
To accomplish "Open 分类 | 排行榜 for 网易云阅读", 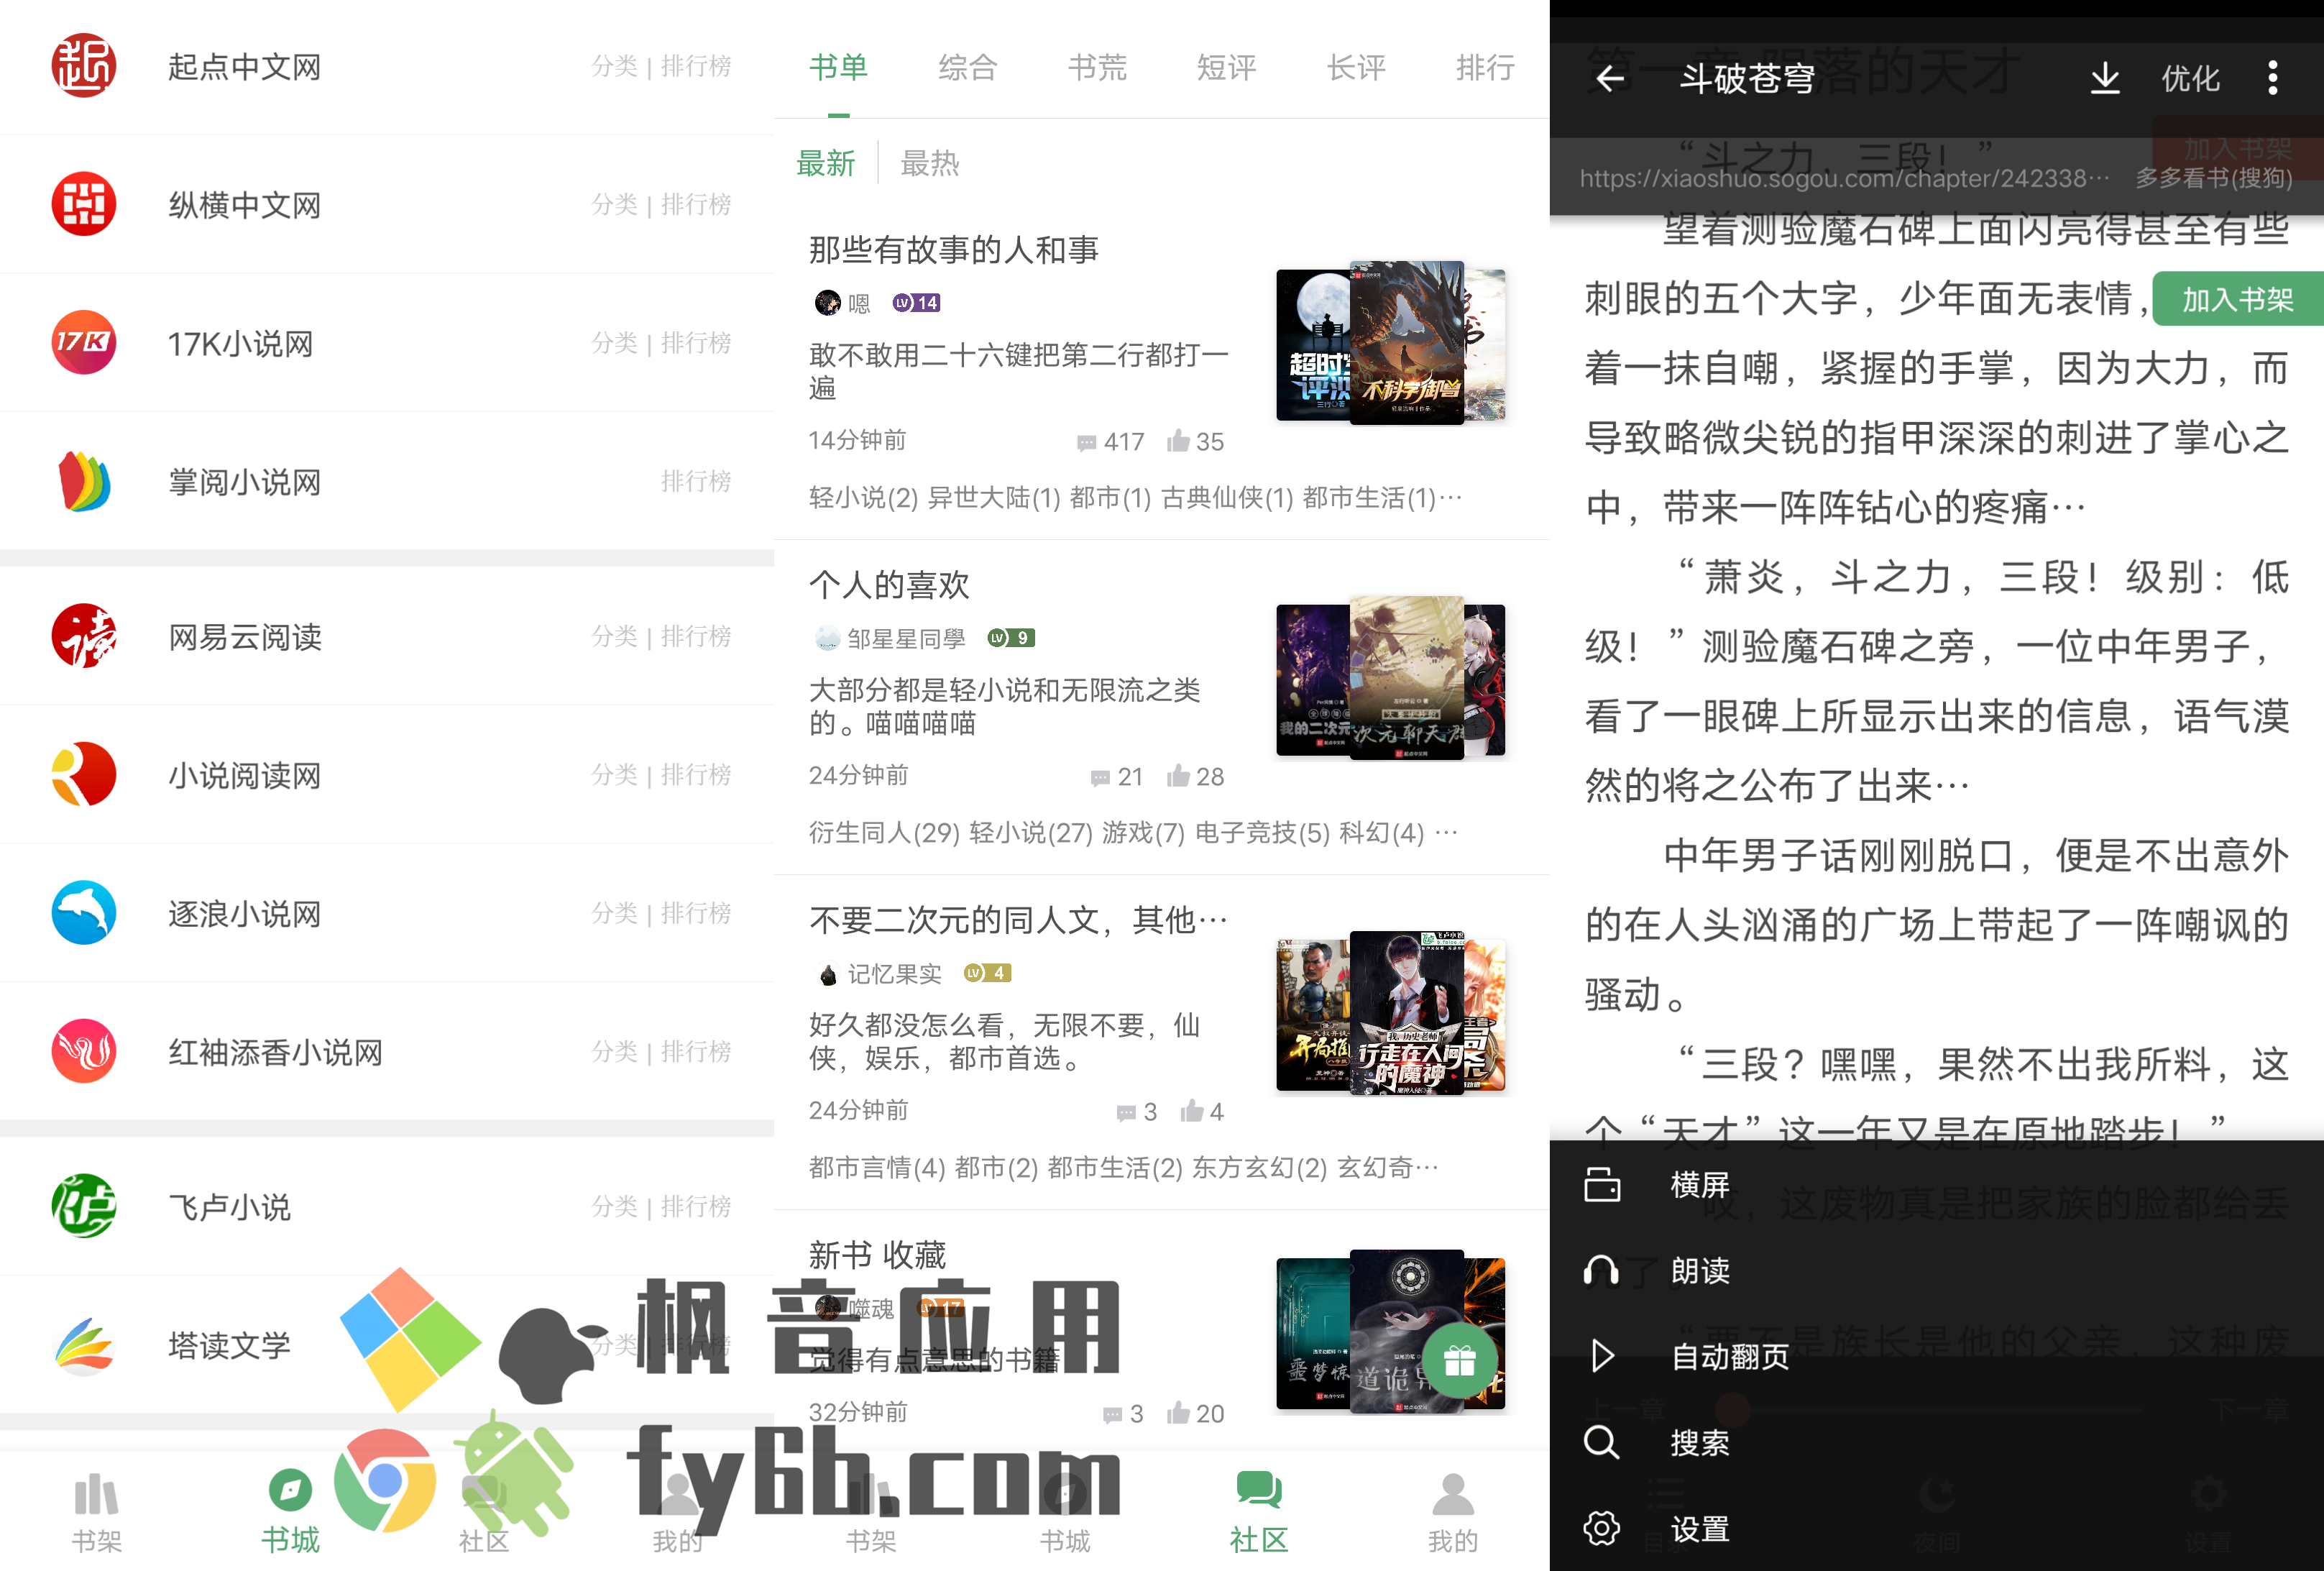I will (661, 636).
